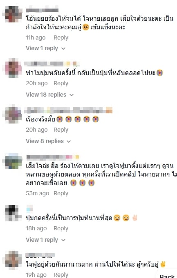Open blurred username above the first comment
The height and width of the screenshot is (278, 177).
click(x=42, y=10)
